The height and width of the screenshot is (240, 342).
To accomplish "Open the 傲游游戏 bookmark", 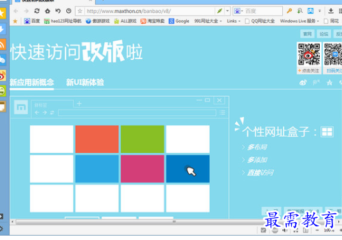I will 98,21.
